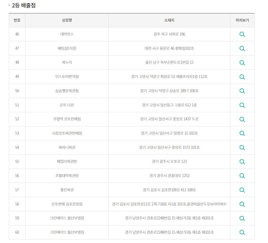Select 크린에이드 월산부영점 in row 59

pos(67,218)
